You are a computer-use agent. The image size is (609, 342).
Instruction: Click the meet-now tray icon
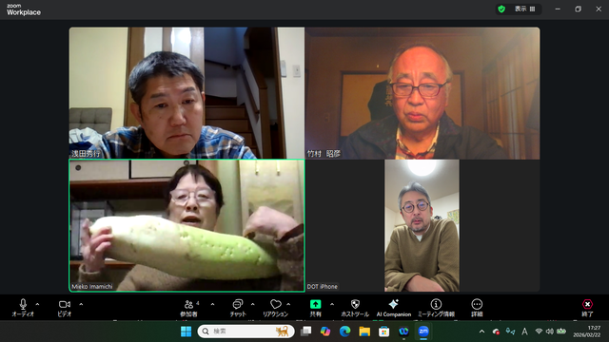pyautogui.click(x=510, y=332)
